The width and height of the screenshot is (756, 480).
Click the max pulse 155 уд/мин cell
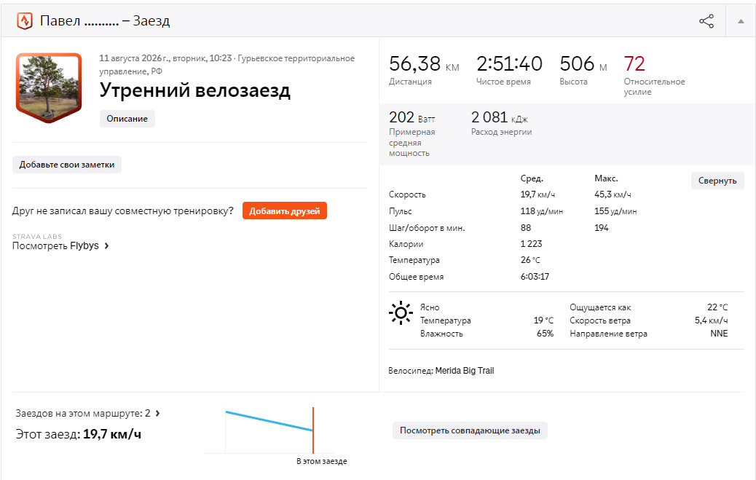click(615, 211)
